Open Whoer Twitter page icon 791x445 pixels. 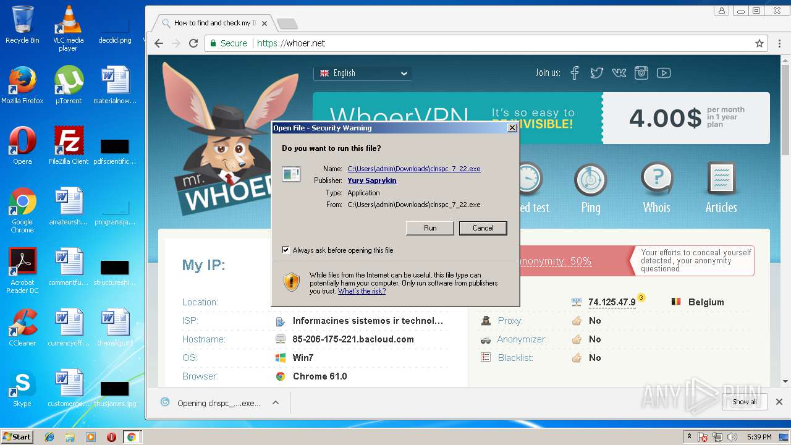(x=596, y=73)
